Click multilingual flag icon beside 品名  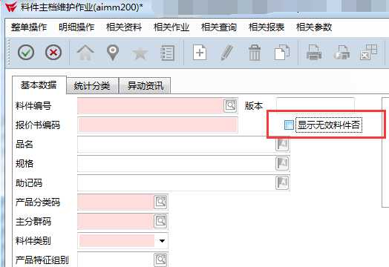[x=282, y=144]
